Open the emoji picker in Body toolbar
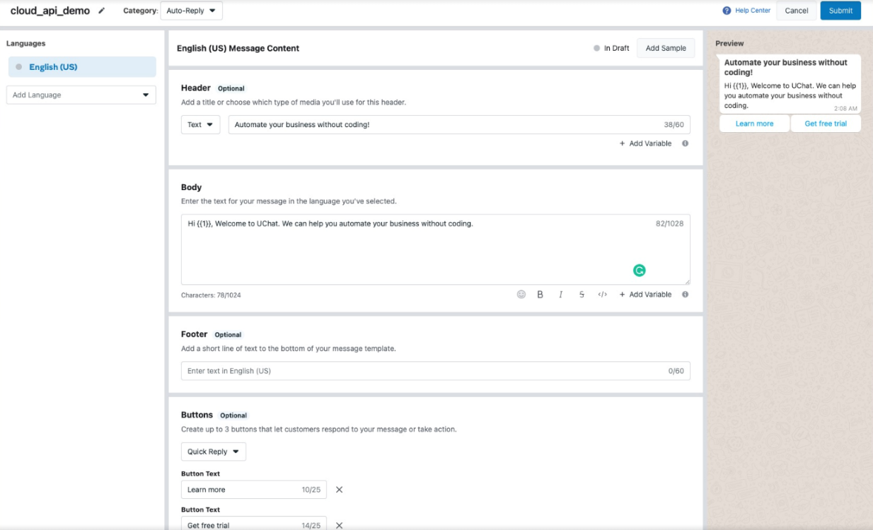This screenshot has height=530, width=873. pos(521,295)
